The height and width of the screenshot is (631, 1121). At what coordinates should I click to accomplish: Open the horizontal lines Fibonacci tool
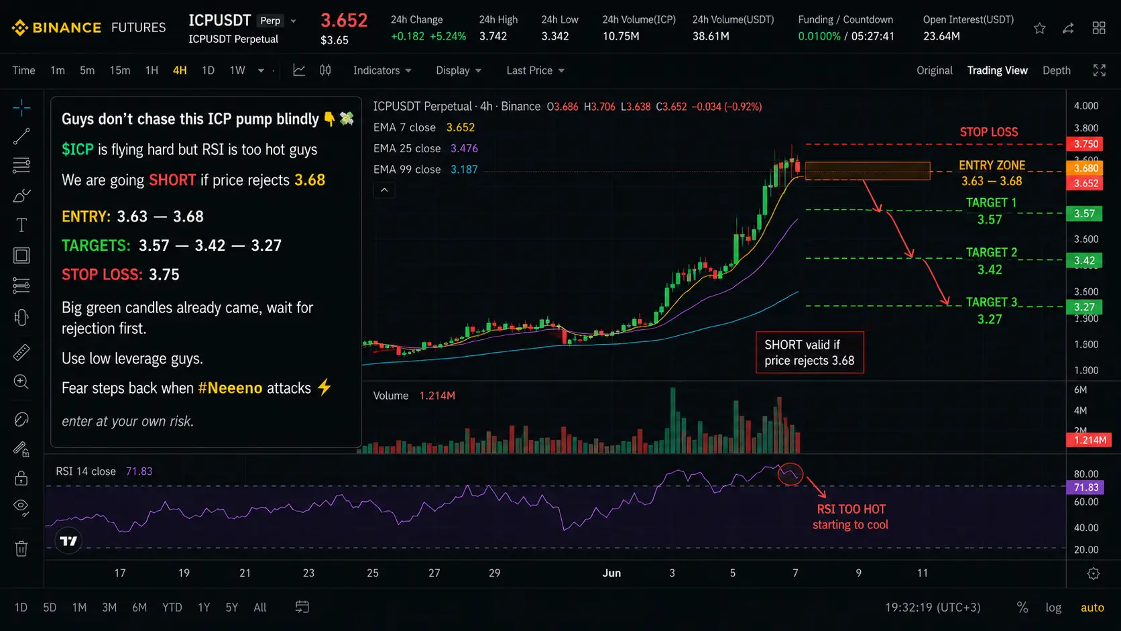[21, 166]
